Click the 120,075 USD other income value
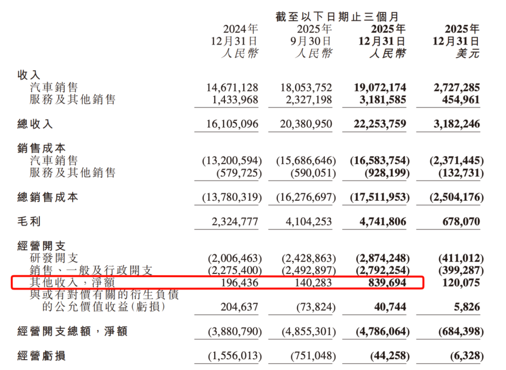 point(461,282)
